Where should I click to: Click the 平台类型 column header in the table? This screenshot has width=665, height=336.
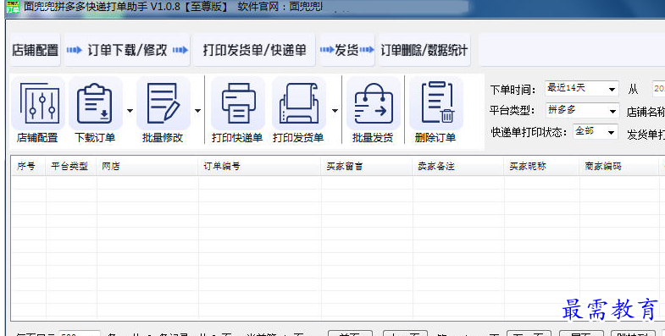click(x=71, y=166)
